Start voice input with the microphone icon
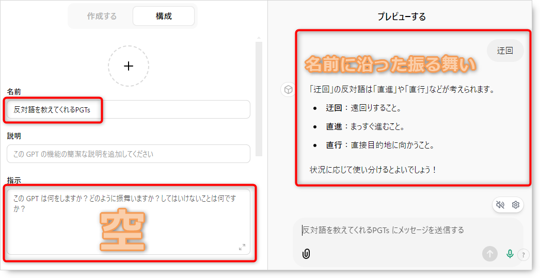540x278 pixels. [x=510, y=254]
